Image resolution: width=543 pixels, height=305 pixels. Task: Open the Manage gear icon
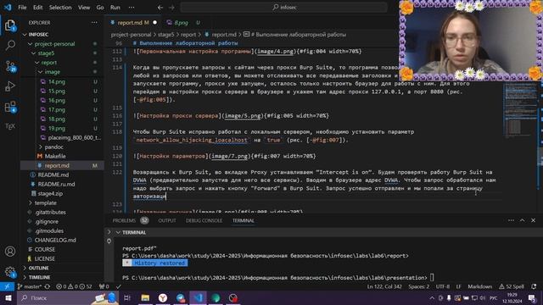(x=10, y=272)
